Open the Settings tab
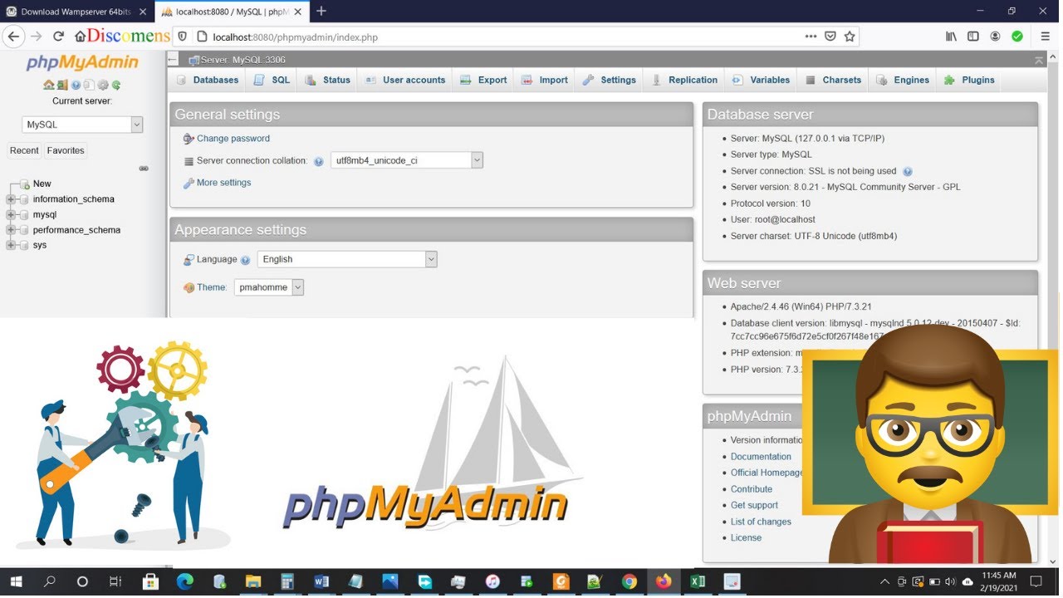The width and height of the screenshot is (1063, 598). (610, 80)
